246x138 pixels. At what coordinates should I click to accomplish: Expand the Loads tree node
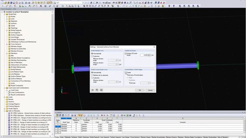click(5, 97)
